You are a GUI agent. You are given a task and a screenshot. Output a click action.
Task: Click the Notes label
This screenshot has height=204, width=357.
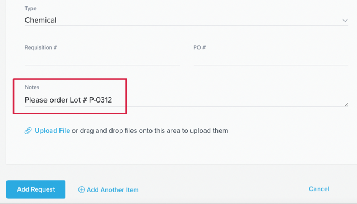point(32,87)
